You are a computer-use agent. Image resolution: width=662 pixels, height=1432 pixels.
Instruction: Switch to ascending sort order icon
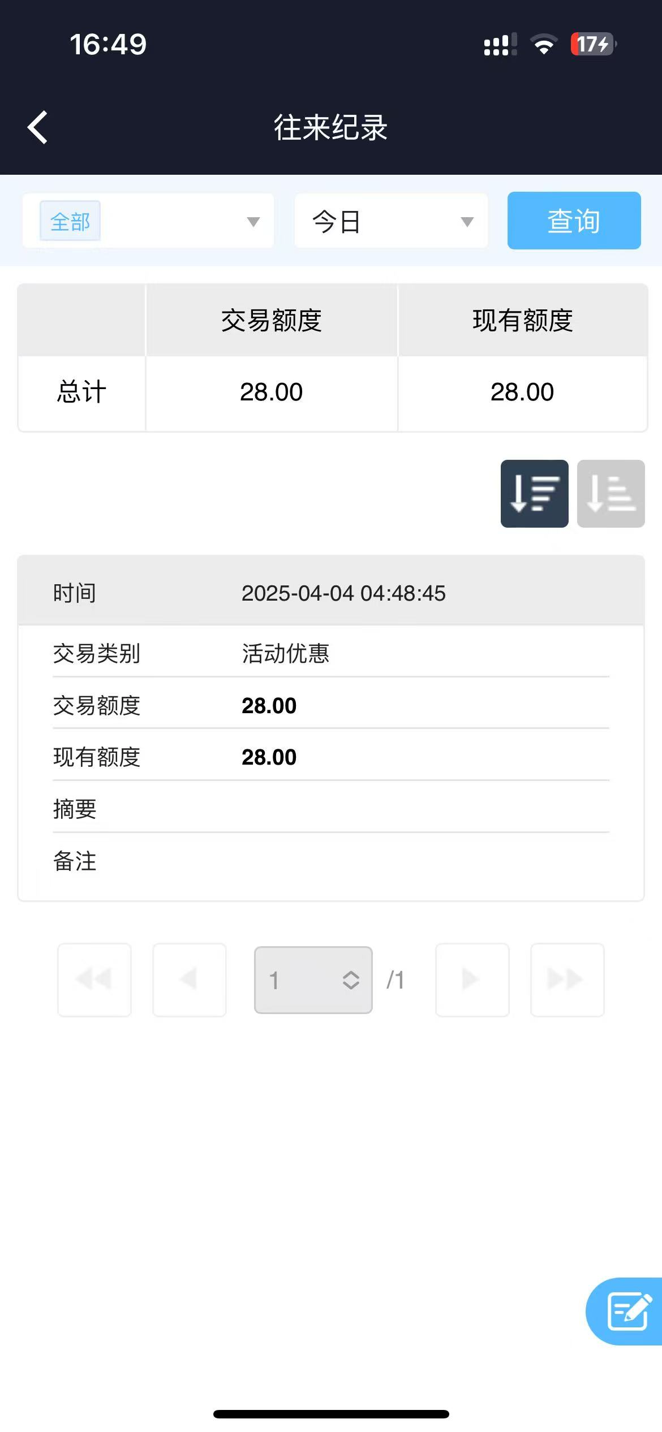(x=611, y=494)
